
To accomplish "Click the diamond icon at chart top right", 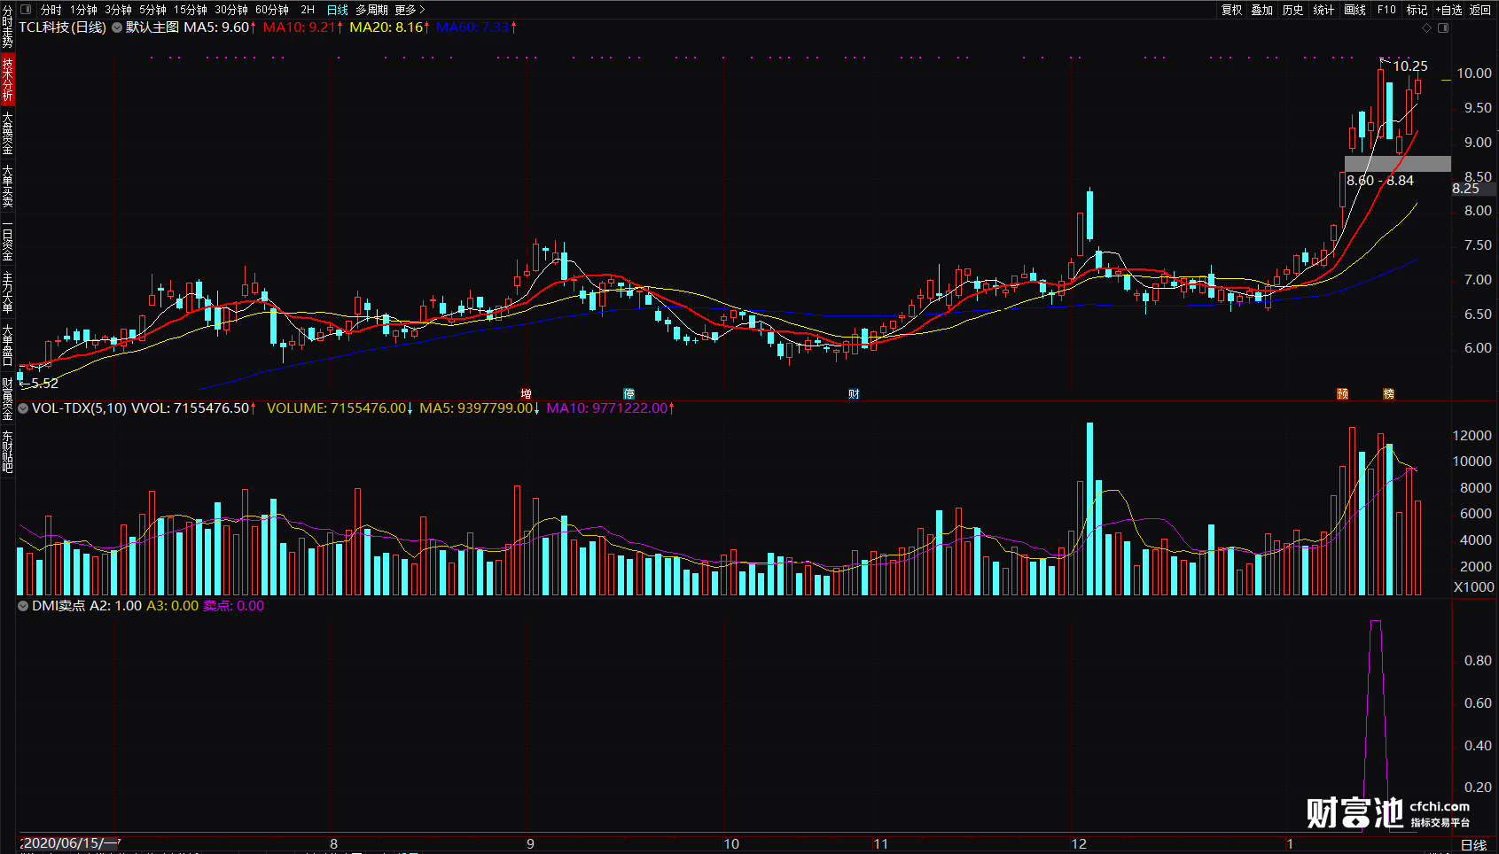I will (x=1426, y=28).
